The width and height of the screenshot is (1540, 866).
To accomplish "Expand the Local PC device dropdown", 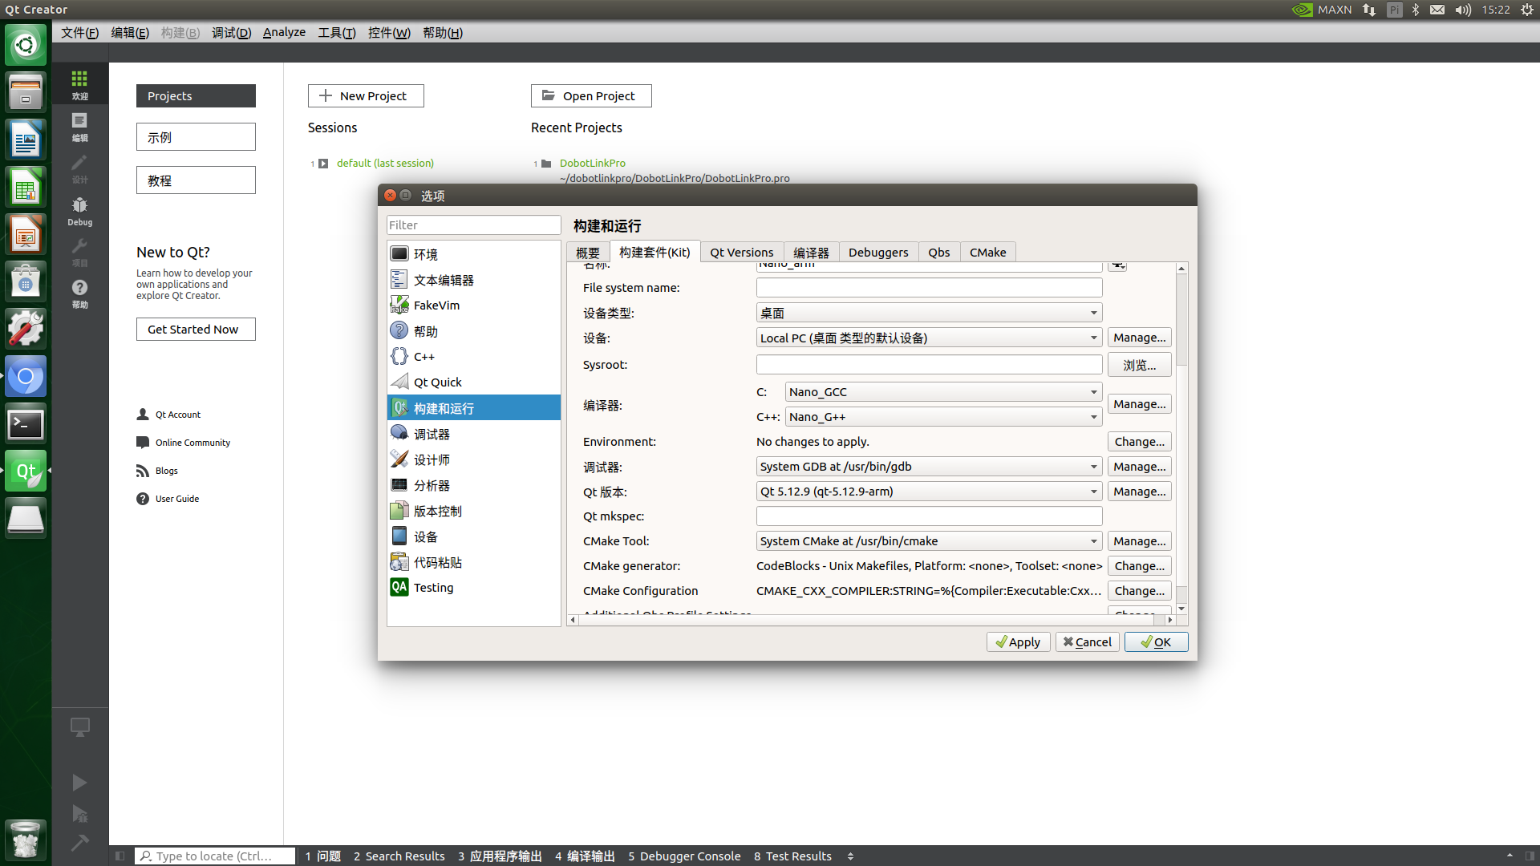I will coord(929,338).
